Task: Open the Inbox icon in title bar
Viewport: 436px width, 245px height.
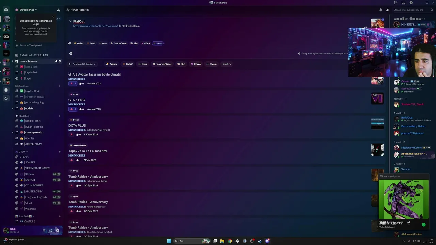Action: [403, 3]
